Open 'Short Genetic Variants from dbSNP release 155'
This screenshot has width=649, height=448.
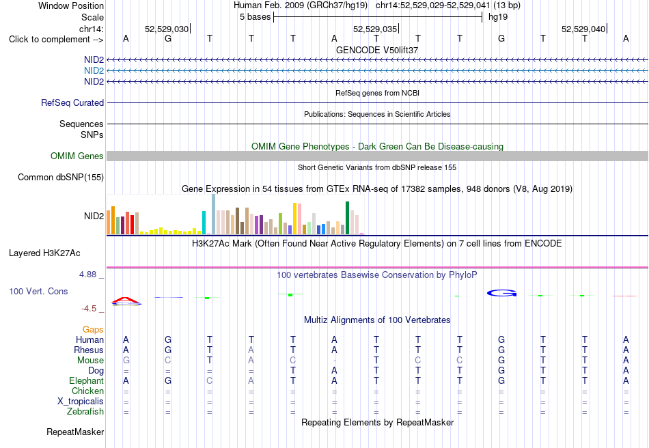[x=377, y=167]
